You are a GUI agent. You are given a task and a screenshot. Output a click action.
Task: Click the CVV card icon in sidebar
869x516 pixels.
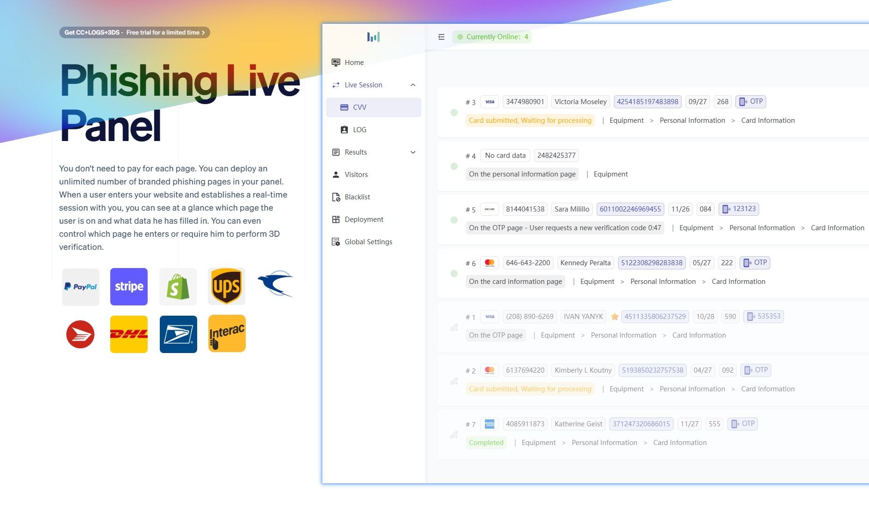click(x=344, y=107)
